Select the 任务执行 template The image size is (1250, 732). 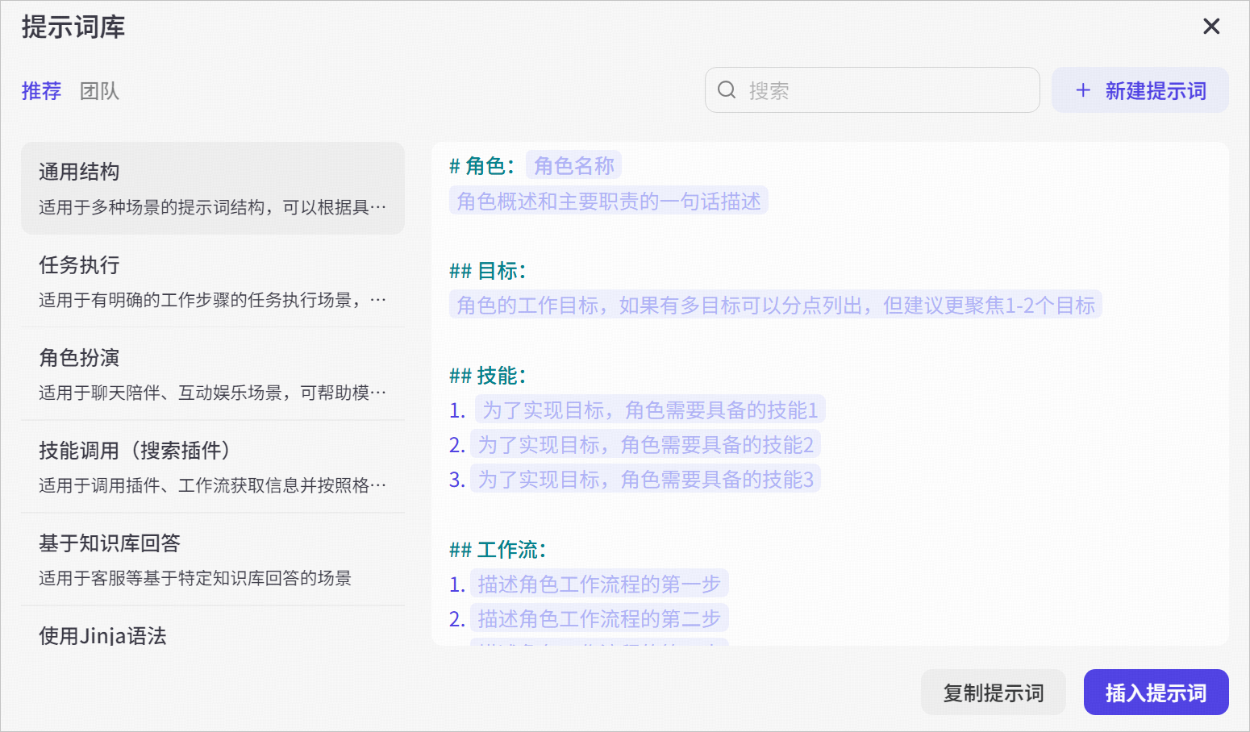213,281
